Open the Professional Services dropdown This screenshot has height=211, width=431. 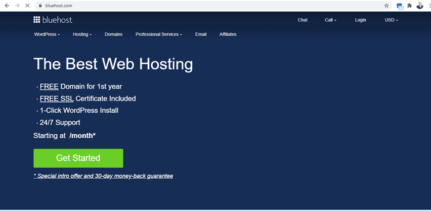click(159, 34)
